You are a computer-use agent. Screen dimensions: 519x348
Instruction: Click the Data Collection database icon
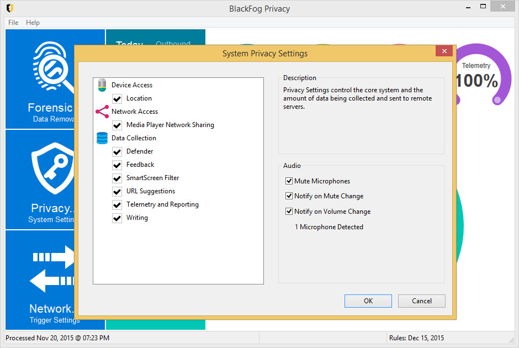(102, 138)
